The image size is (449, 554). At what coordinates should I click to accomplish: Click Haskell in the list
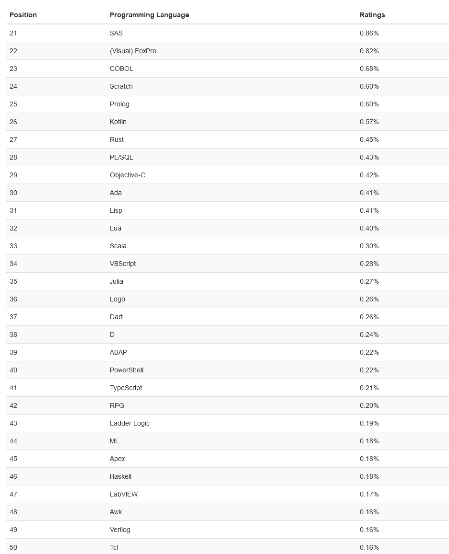tap(120, 476)
